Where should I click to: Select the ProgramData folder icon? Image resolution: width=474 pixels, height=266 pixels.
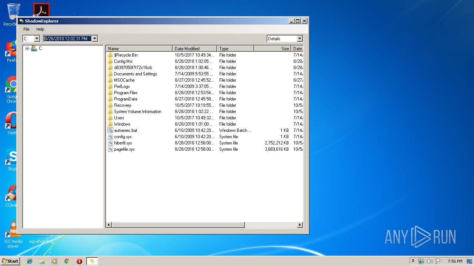(x=110, y=99)
